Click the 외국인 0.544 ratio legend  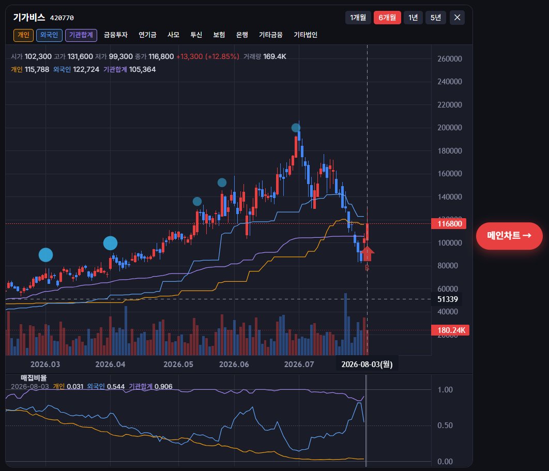106,387
